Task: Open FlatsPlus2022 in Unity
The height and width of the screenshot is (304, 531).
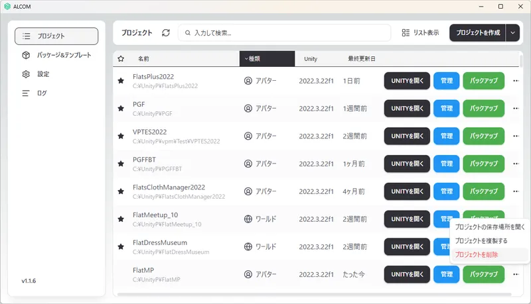Action: click(x=407, y=81)
